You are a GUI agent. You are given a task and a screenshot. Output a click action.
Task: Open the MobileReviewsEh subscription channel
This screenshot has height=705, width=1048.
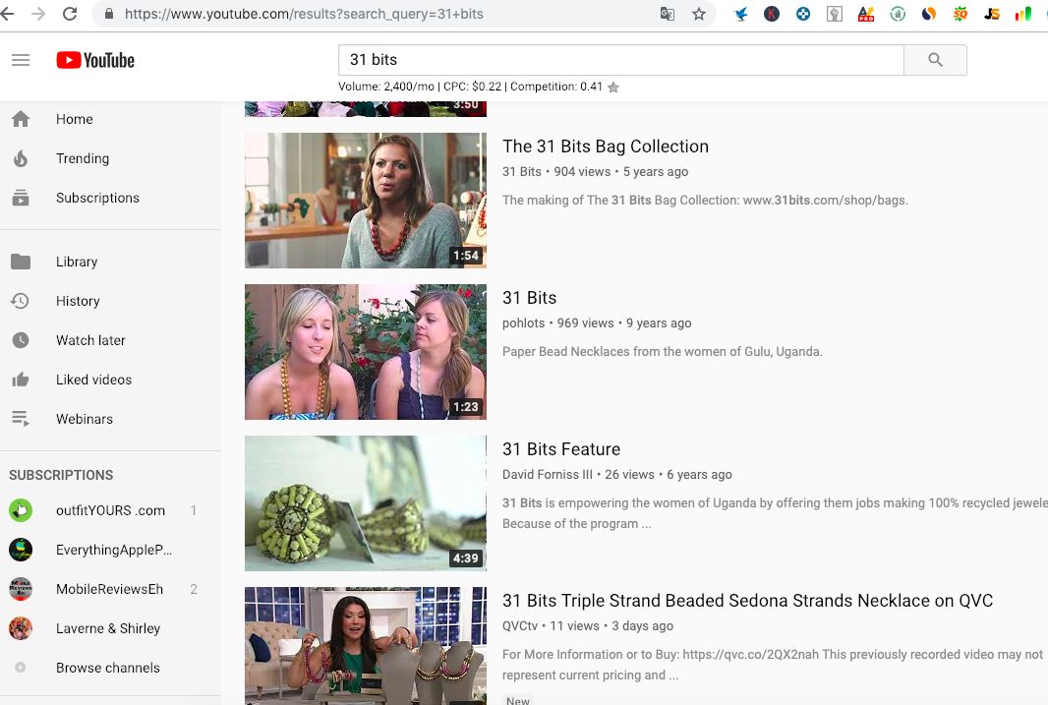coord(110,589)
